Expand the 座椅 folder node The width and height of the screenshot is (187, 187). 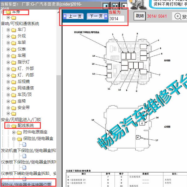(x=8, y=101)
